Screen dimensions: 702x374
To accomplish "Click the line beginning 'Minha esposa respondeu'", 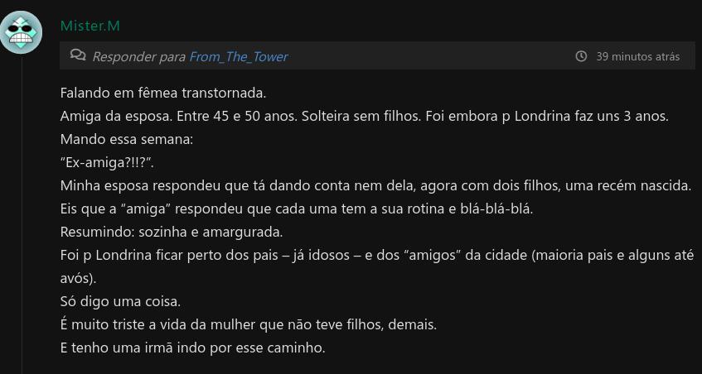I will 375,186.
